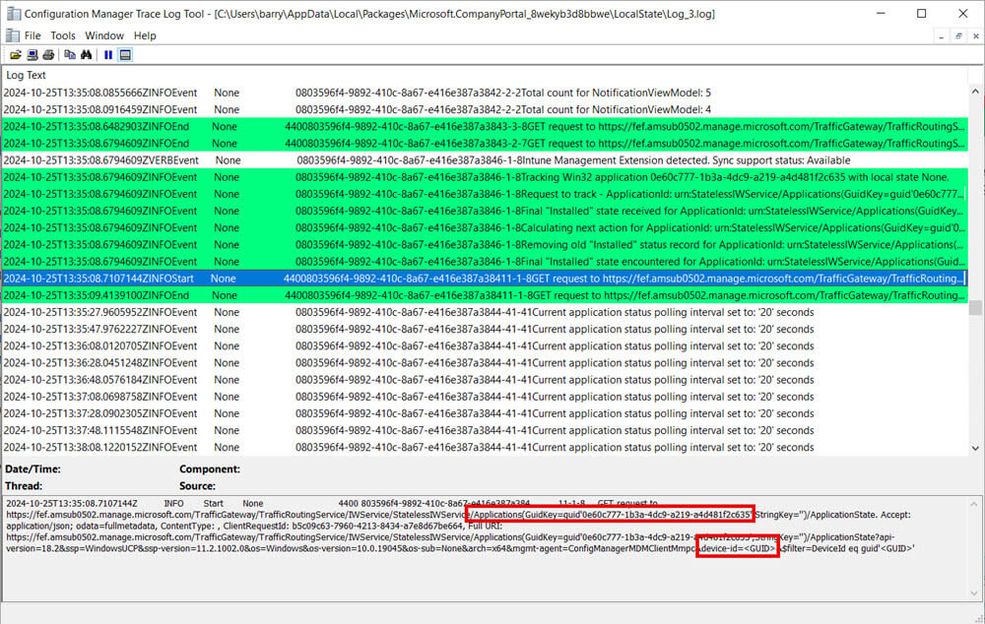Select the polling interval row at 13:38:08.1220152
This screenshot has width=985, height=624.
click(485, 448)
